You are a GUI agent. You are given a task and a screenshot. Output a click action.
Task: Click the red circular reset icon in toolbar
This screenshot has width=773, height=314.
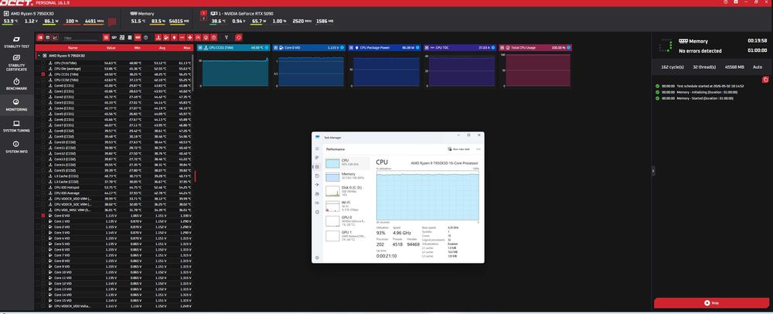(239, 37)
